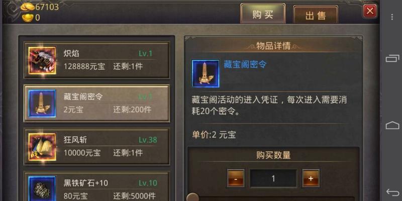The image size is (402, 201).
Task: Tap the Android recent apps icon
Action: (x=392, y=59)
